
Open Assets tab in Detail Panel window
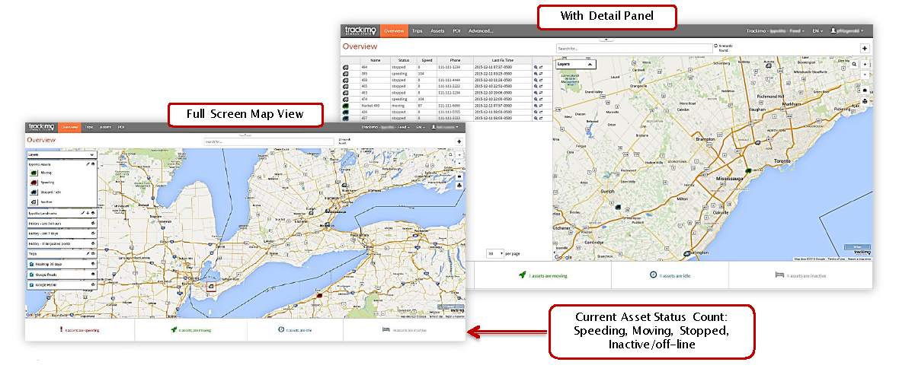pyautogui.click(x=437, y=31)
